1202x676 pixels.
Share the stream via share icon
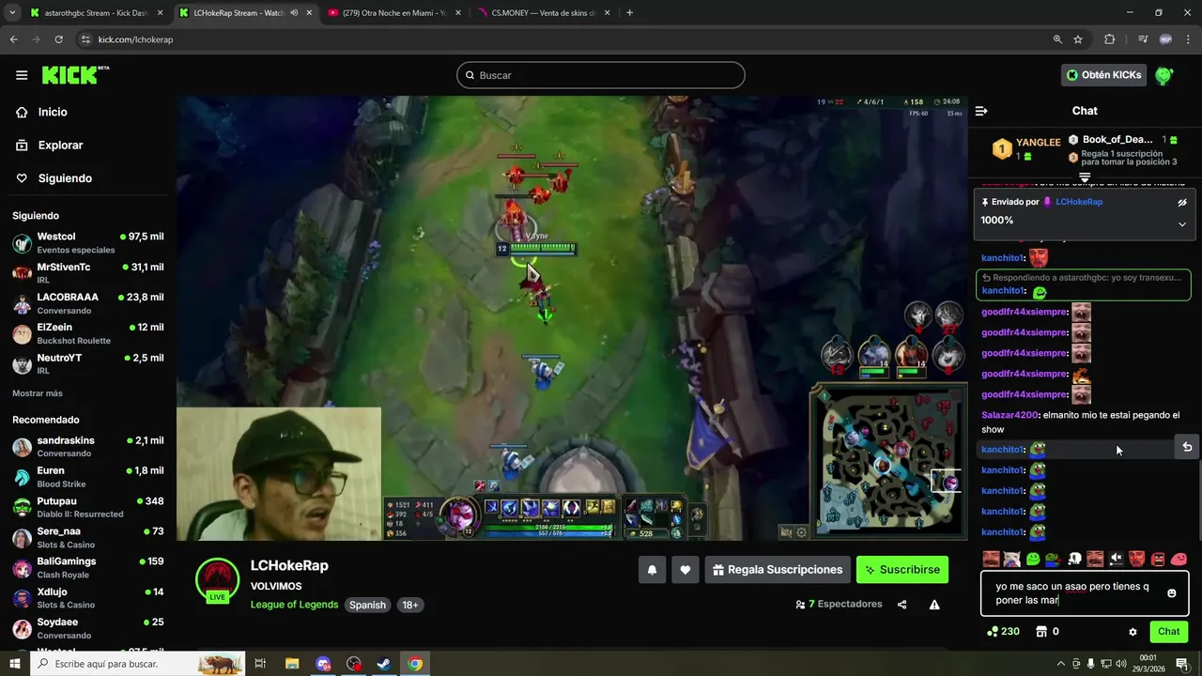(902, 605)
